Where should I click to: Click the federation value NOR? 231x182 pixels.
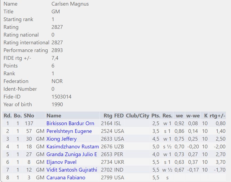coord(57,81)
